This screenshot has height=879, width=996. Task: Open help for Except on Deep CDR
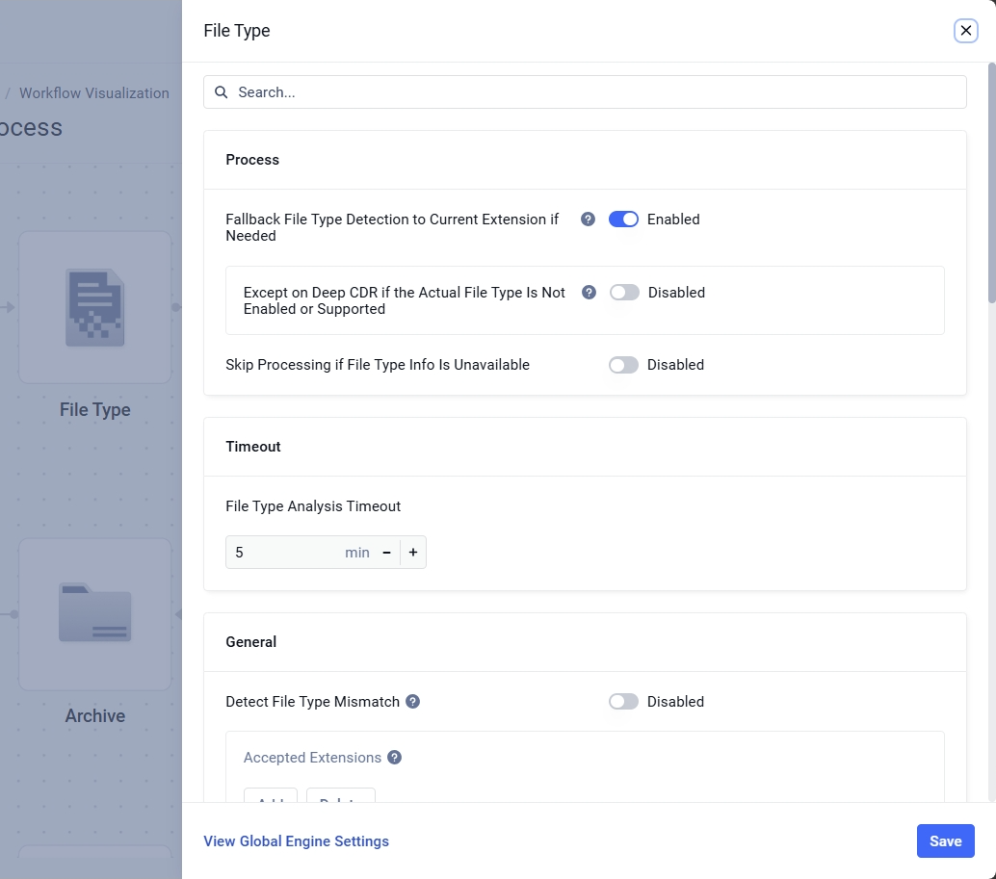[589, 292]
